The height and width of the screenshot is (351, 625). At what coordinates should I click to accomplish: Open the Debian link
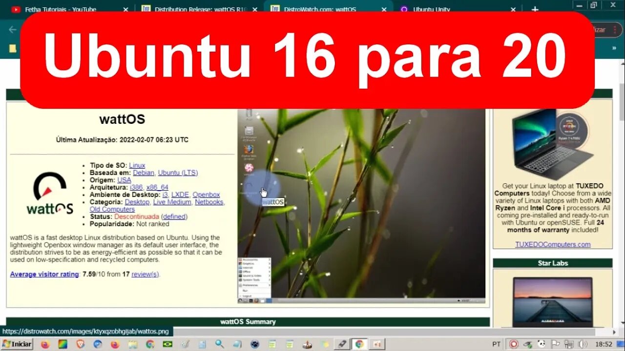click(144, 173)
